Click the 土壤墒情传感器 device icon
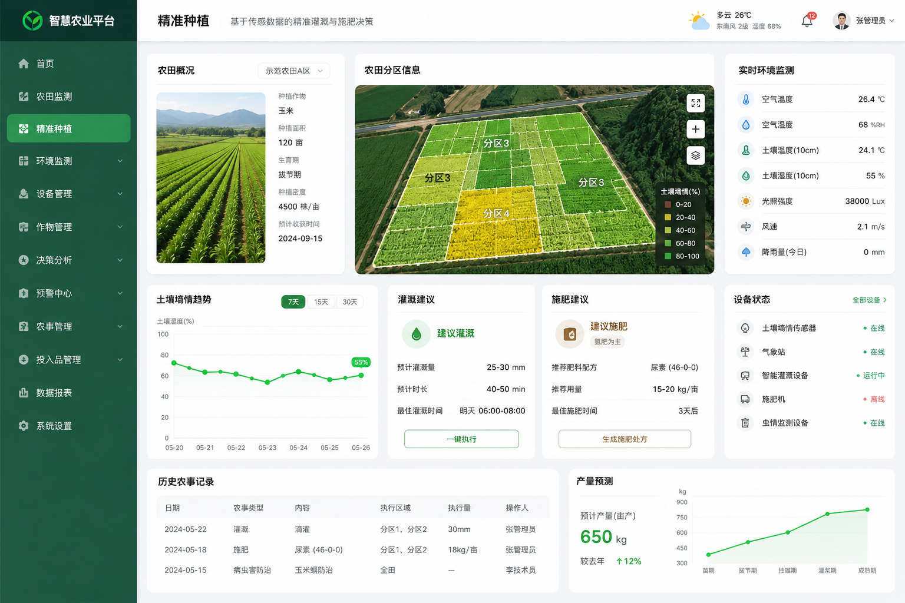 click(745, 328)
